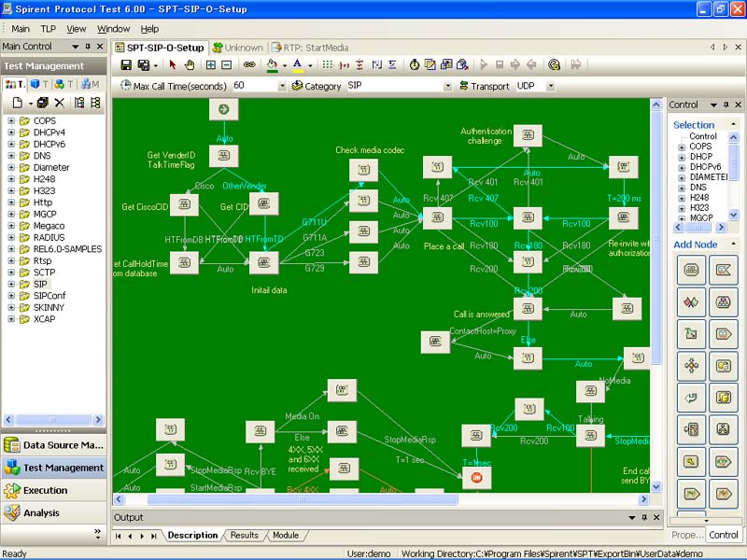The width and height of the screenshot is (747, 560).
Task: Click the stopwatch timer toolbar icon
Action: (415, 64)
